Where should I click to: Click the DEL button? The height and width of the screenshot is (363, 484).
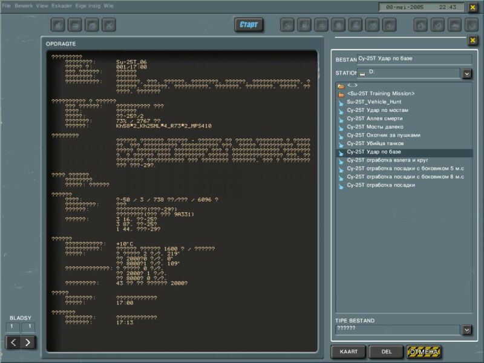coord(387,352)
